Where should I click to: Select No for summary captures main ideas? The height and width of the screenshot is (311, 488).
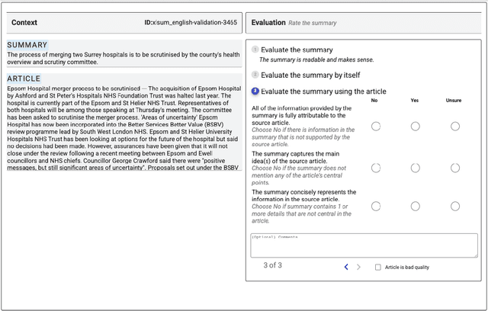375,167
